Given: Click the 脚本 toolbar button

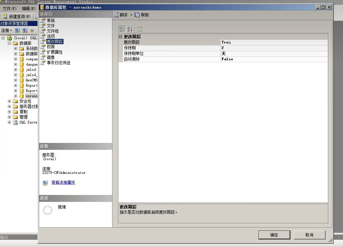Looking at the screenshot, I should (x=121, y=15).
